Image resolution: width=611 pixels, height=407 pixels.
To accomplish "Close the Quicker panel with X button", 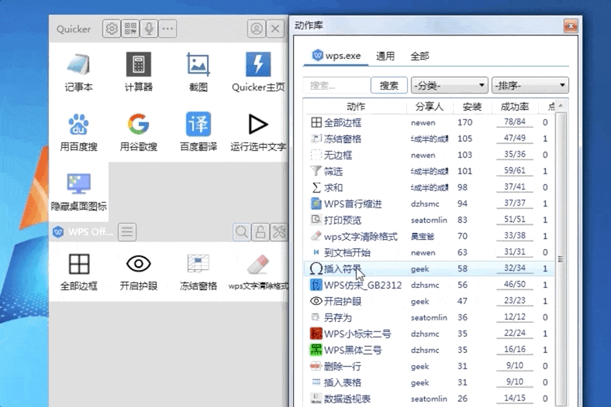I will [x=275, y=29].
